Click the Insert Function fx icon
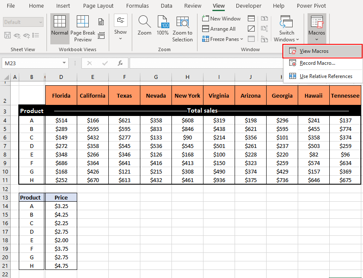Screen dimensions: 363x278 click(x=120, y=63)
